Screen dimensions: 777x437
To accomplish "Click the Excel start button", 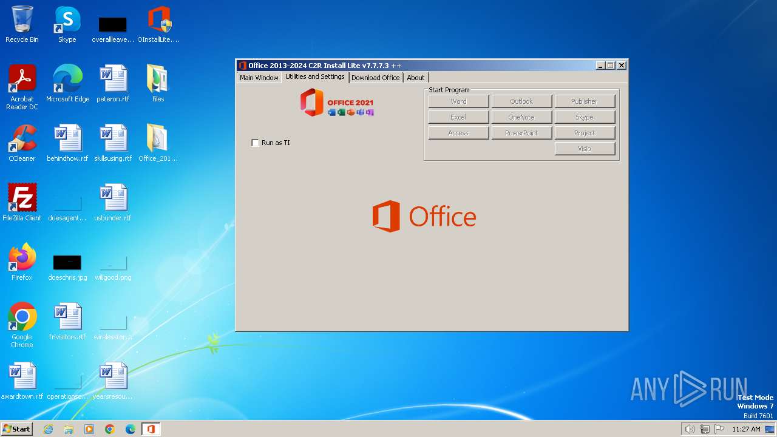I will click(x=458, y=117).
